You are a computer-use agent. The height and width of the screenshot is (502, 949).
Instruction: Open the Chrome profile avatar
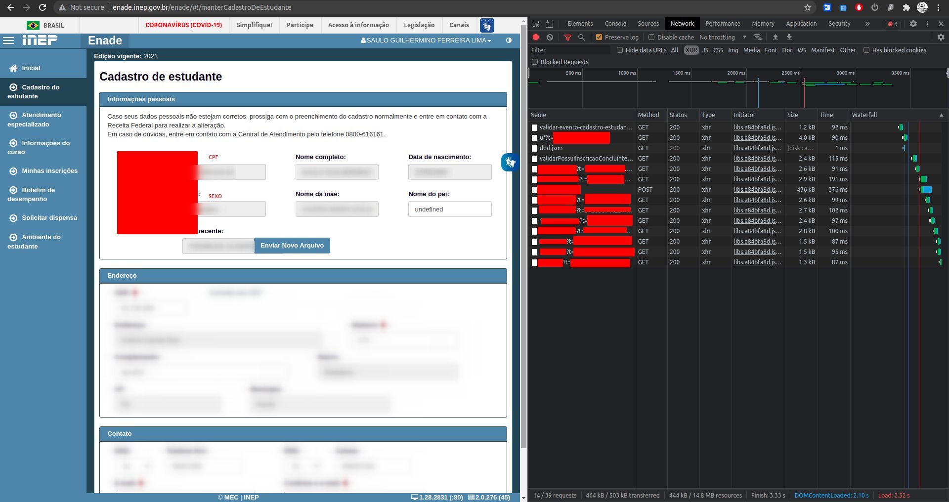[922, 7]
